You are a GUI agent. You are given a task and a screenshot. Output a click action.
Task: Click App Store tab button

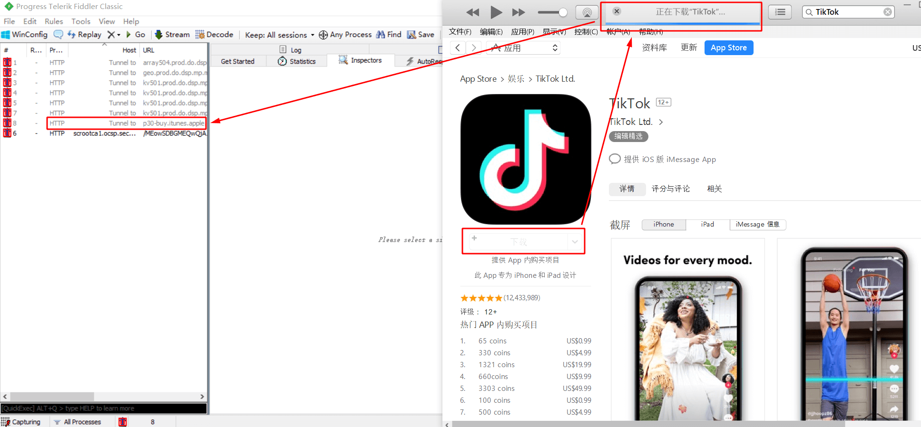point(729,47)
